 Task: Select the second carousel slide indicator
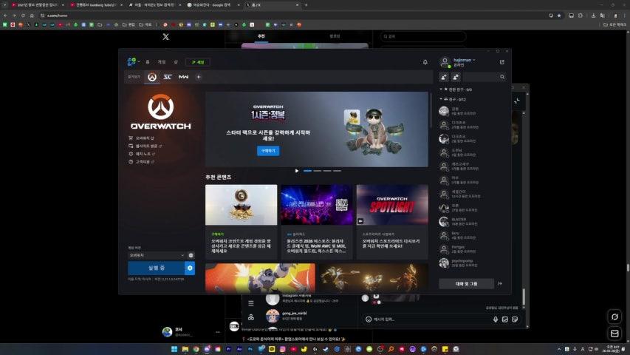pyautogui.click(x=318, y=171)
